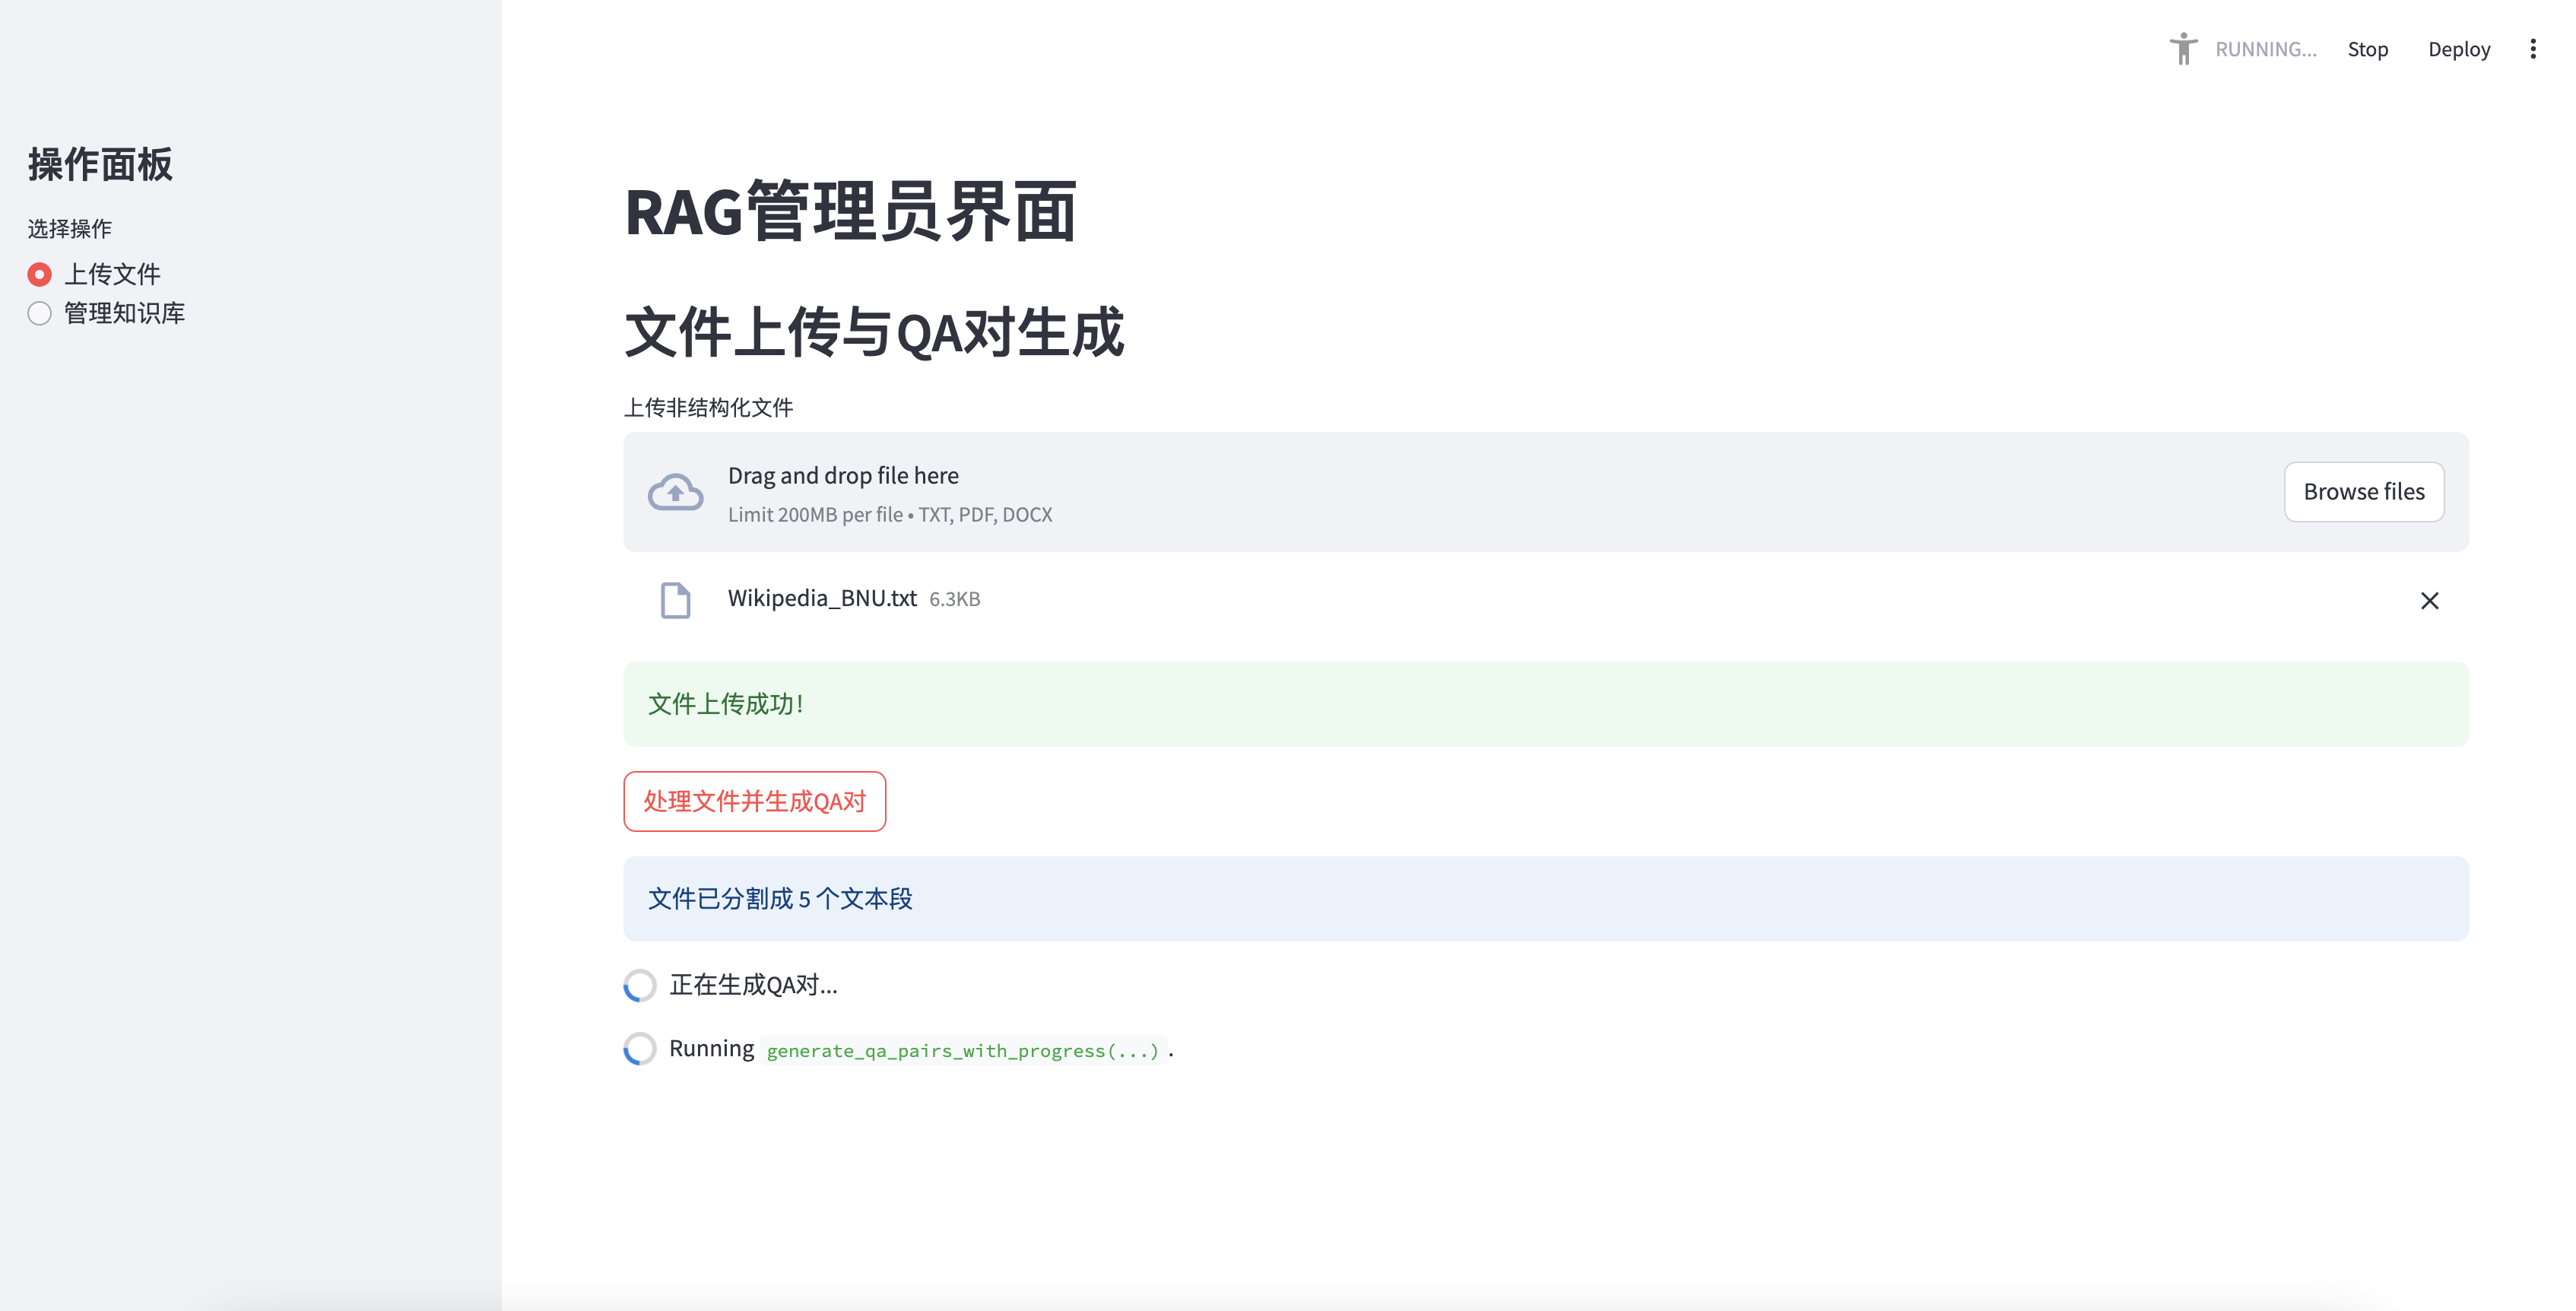Click the cloud upload icon

(675, 492)
